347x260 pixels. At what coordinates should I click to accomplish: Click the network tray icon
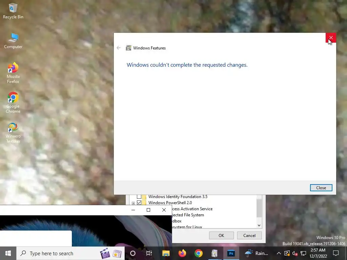(x=303, y=253)
